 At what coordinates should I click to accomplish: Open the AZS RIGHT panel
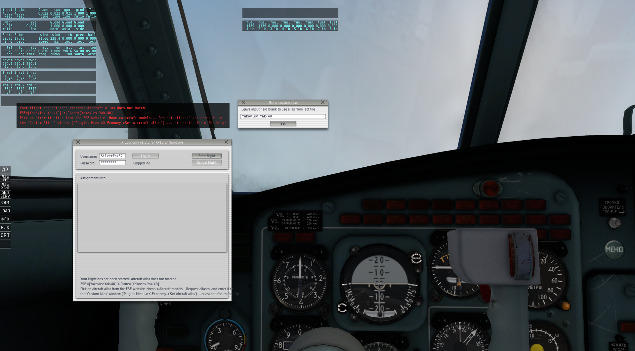tap(5, 186)
